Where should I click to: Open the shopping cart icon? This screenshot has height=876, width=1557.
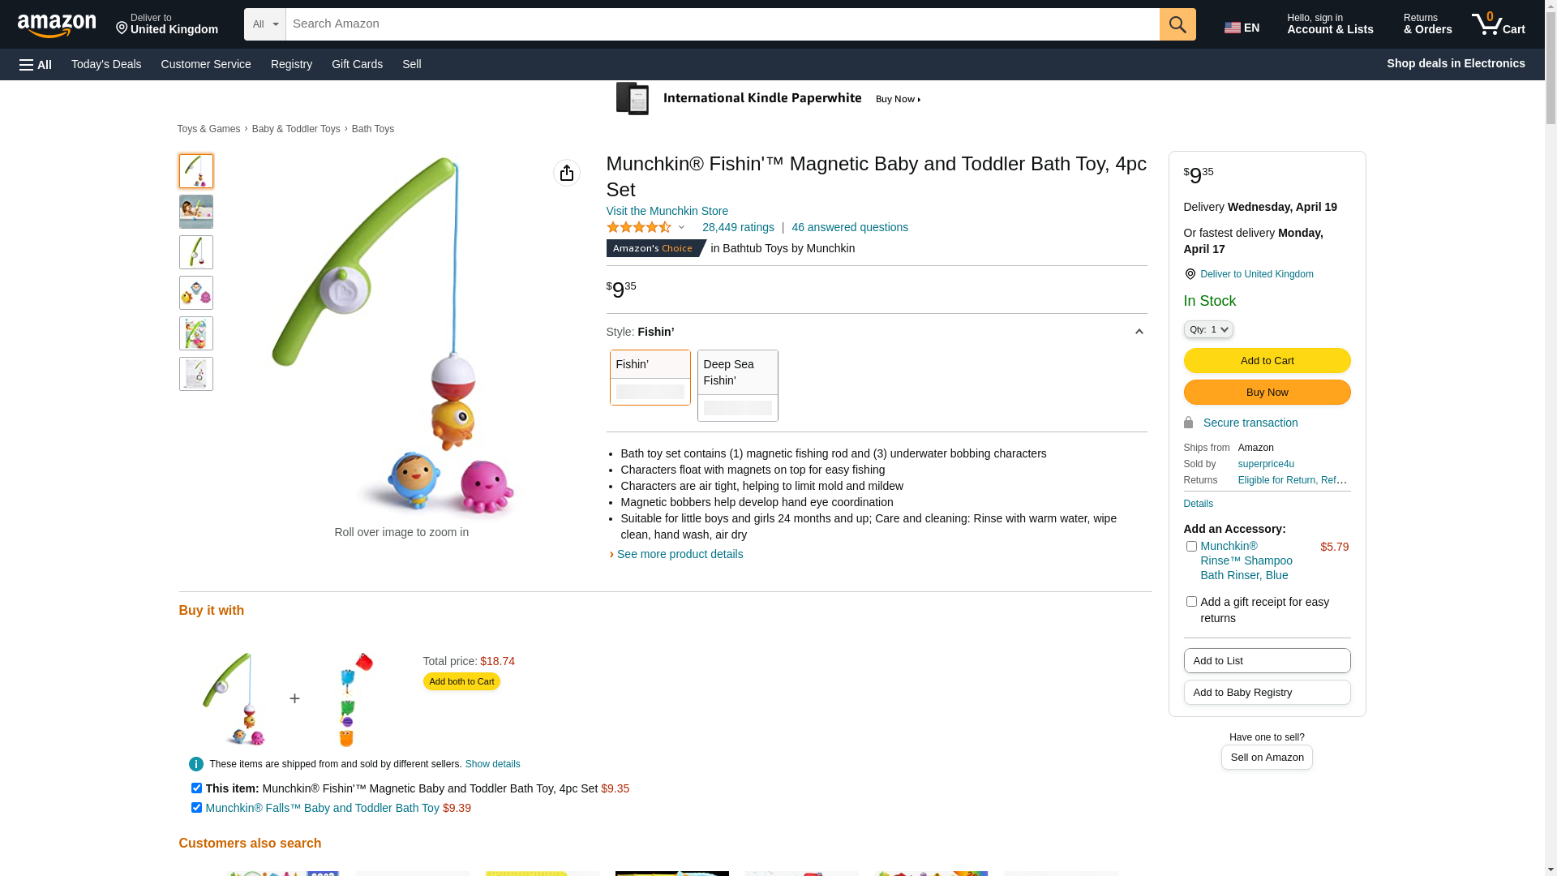tap(1497, 24)
